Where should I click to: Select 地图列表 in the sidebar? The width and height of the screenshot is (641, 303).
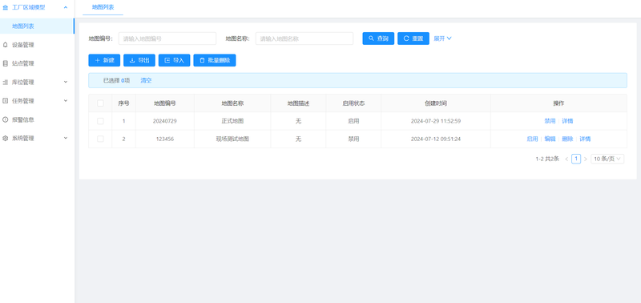pos(37,26)
